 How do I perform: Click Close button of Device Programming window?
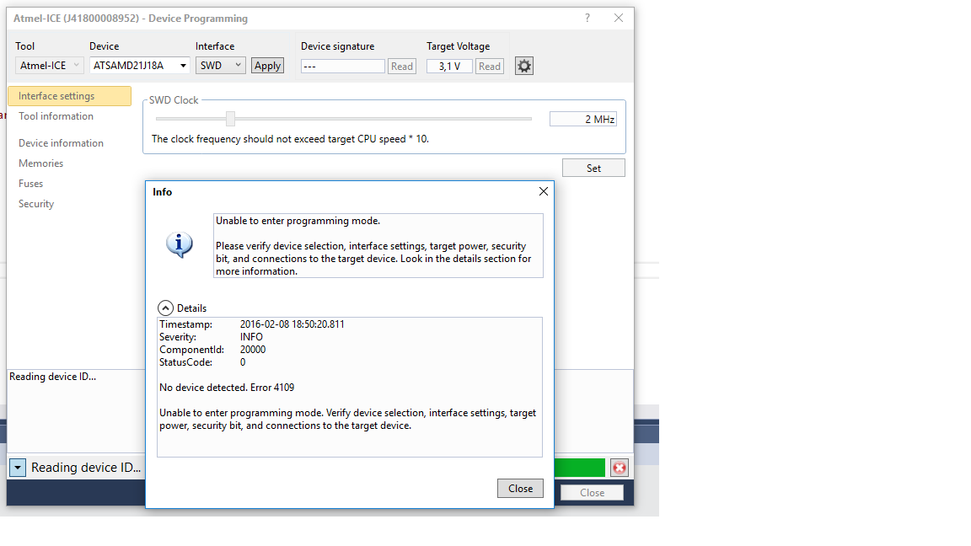[592, 493]
